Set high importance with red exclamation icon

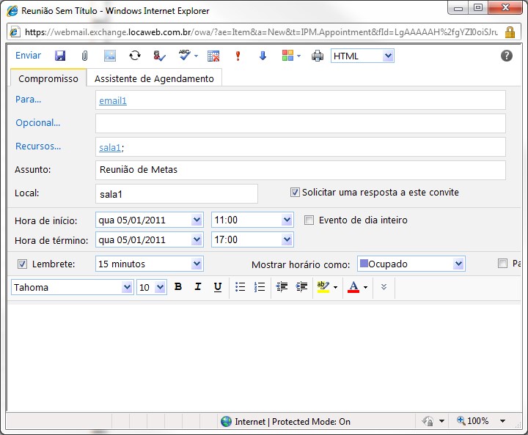[x=238, y=56]
